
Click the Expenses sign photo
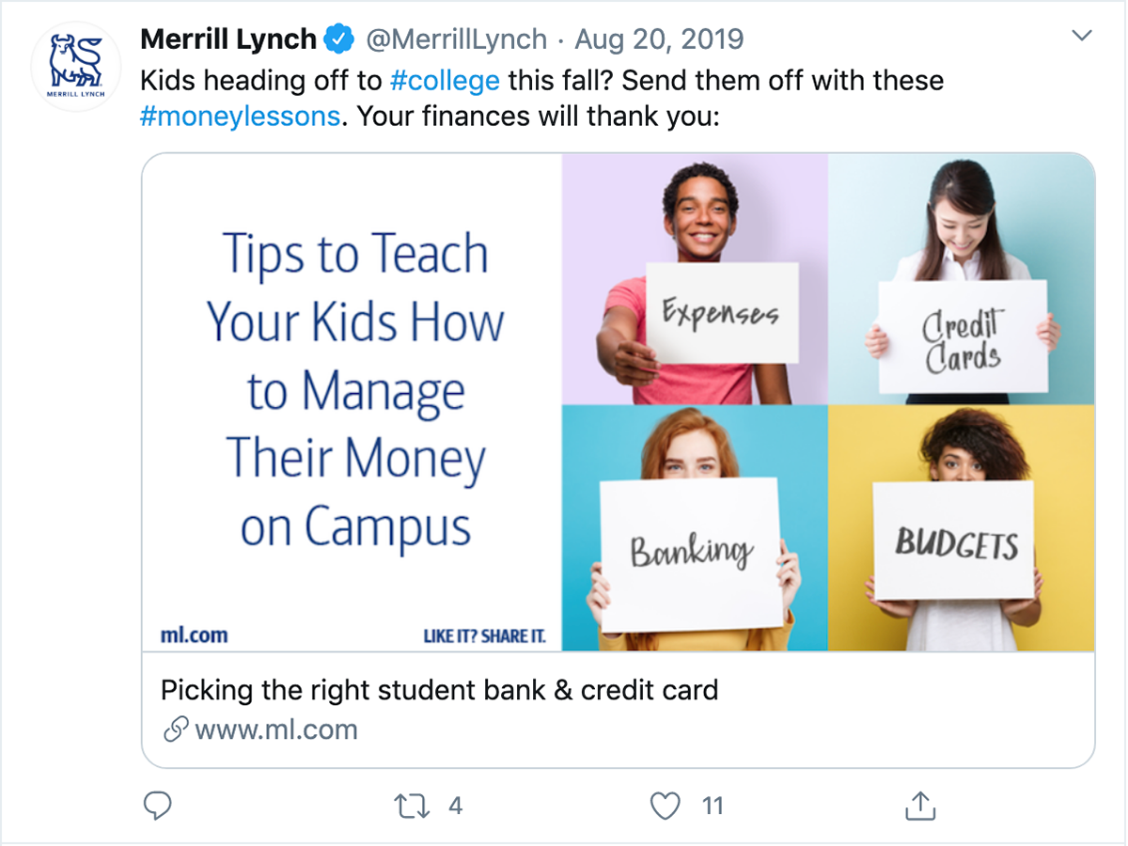pos(695,279)
